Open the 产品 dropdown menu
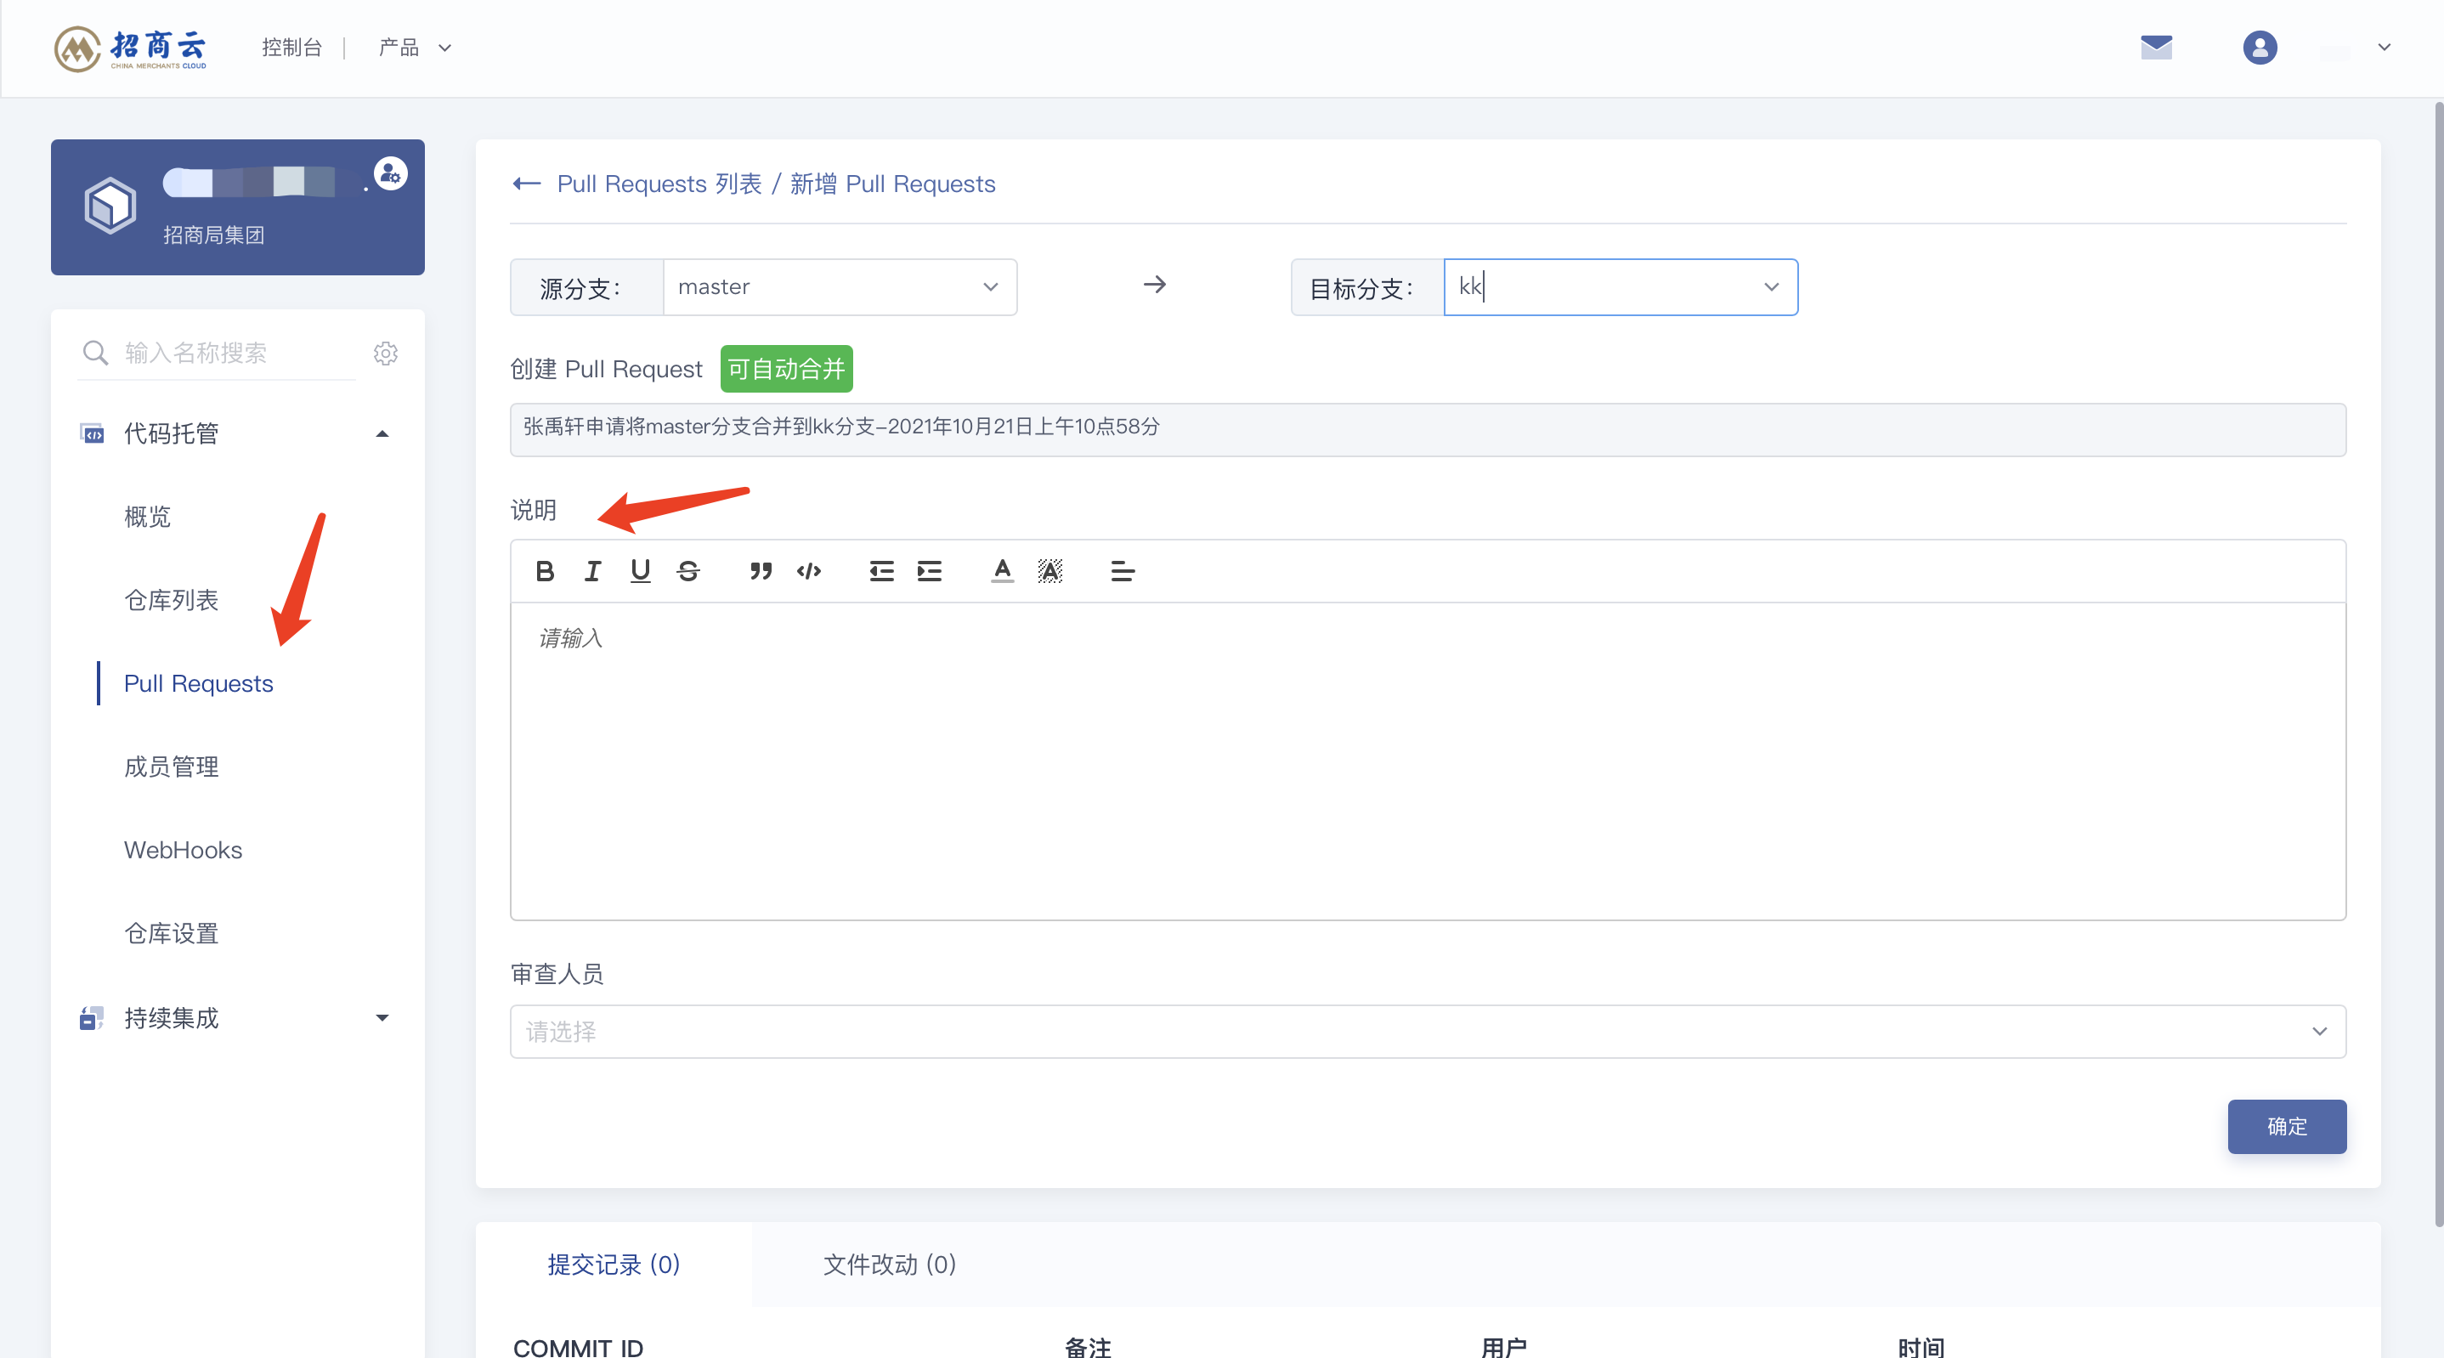The image size is (2444, 1358). tap(415, 48)
